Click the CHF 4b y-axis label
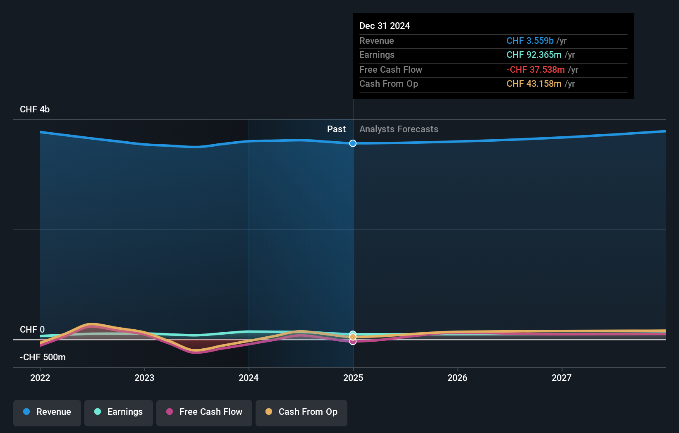The image size is (679, 433). pos(35,109)
